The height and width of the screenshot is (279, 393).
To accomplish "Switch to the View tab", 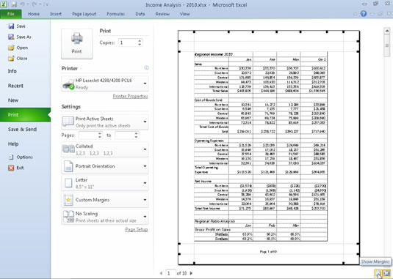I will click(x=184, y=14).
